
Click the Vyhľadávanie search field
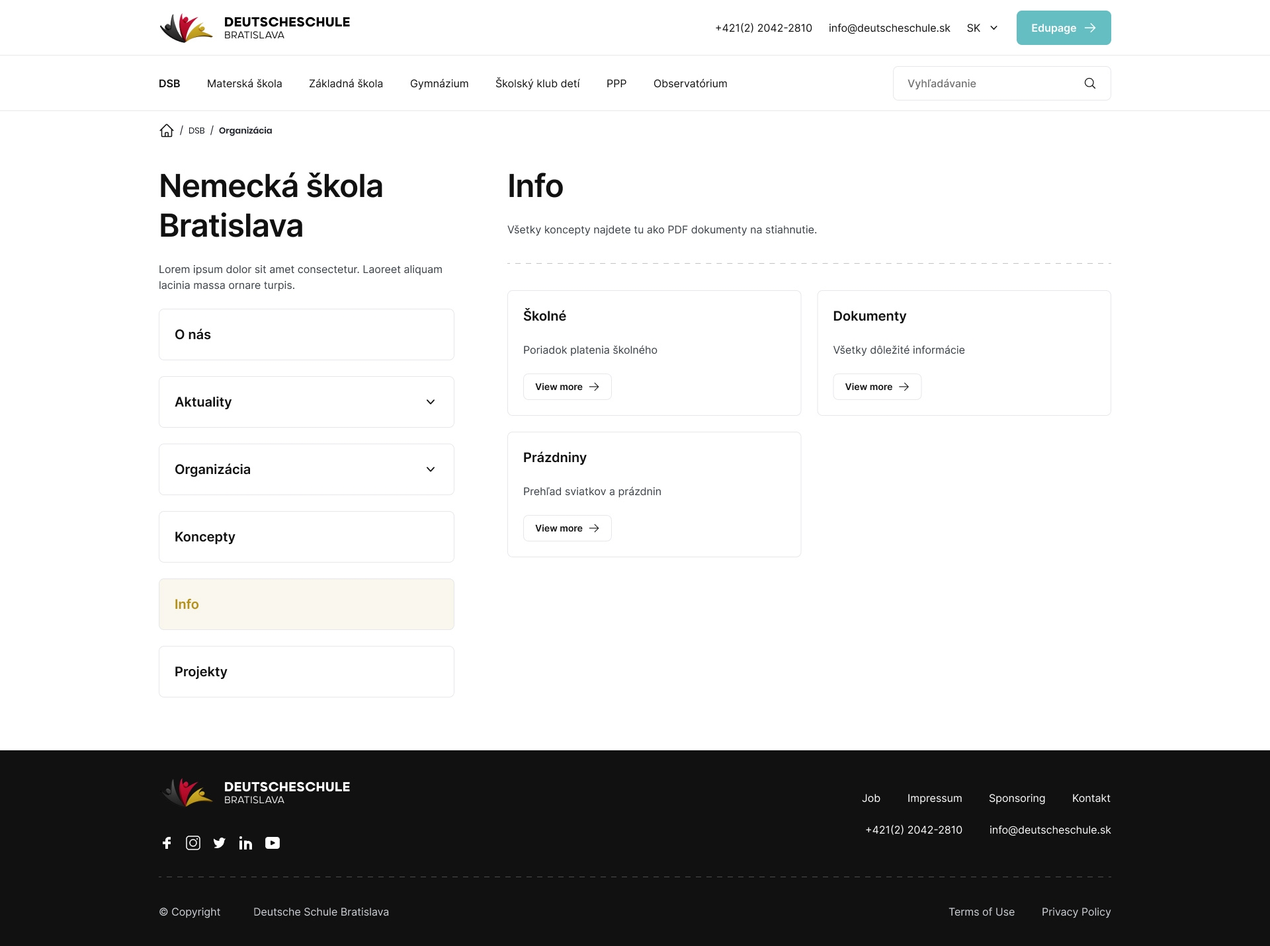pyautogui.click(x=1001, y=83)
